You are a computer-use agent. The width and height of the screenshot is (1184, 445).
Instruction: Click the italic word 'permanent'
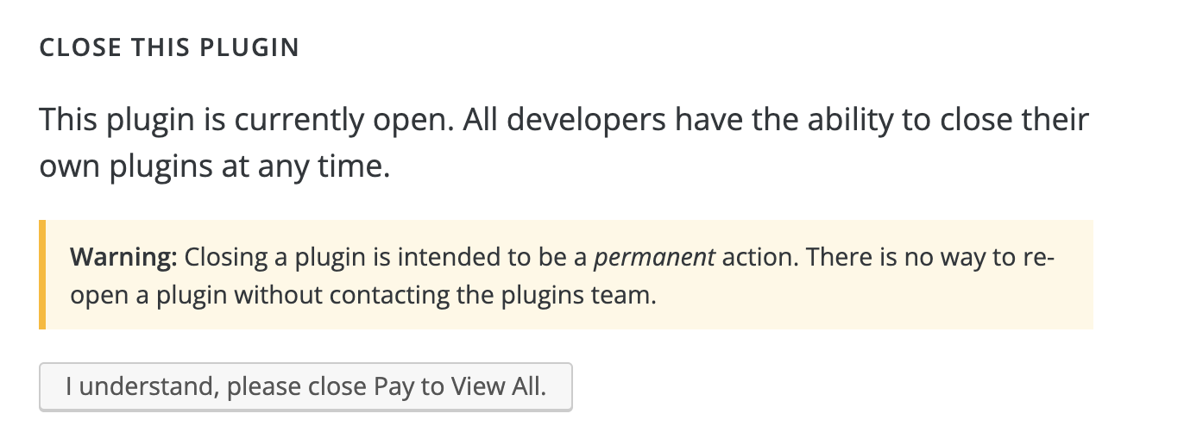click(655, 257)
